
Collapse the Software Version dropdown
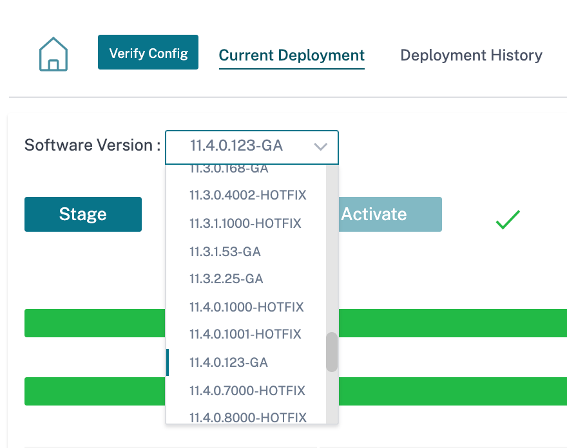click(252, 147)
